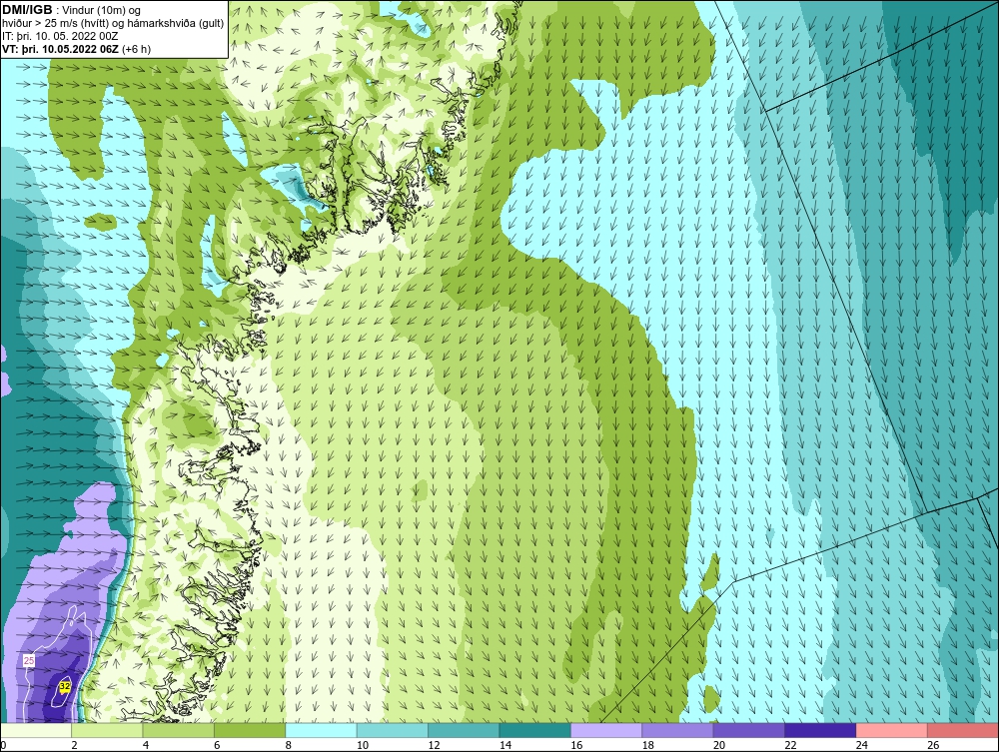This screenshot has height=752, width=999.
Task: Select the dark indigo 22–24 m/s legend swatch
Action: coord(820,730)
